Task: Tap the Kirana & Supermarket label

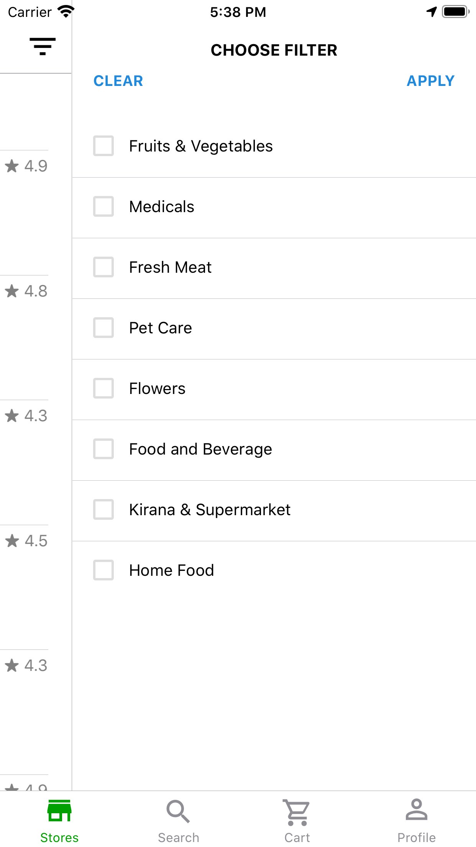Action: (x=210, y=510)
